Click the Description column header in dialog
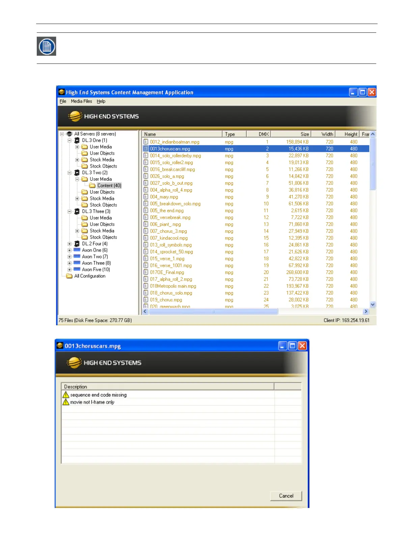The width and height of the screenshot is (413, 535). click(168, 387)
